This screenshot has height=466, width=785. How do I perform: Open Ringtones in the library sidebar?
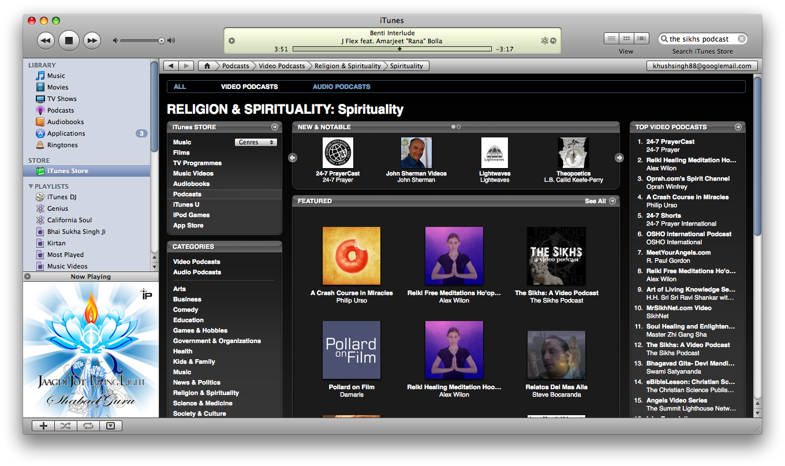click(x=62, y=145)
